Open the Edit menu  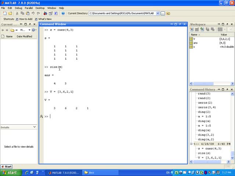[x=10, y=8]
